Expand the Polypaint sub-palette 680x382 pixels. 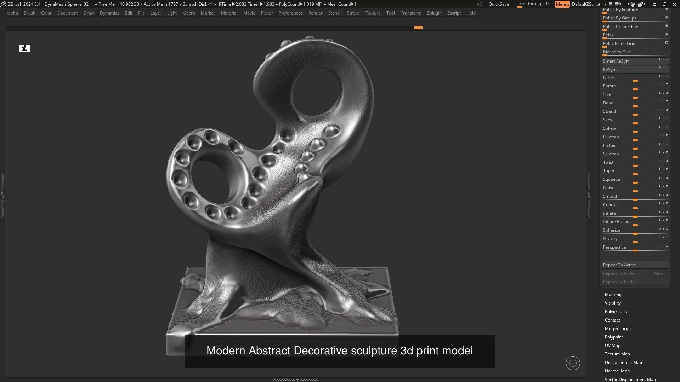click(614, 337)
